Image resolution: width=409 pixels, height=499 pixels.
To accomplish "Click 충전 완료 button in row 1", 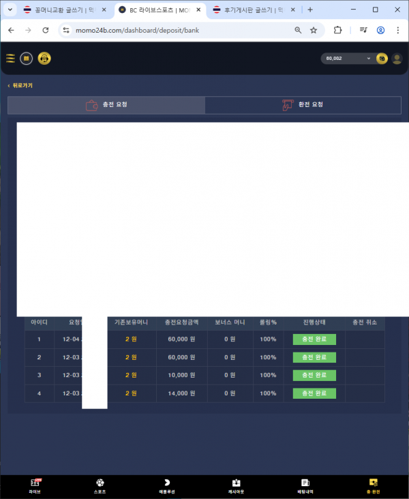I will tap(314, 339).
